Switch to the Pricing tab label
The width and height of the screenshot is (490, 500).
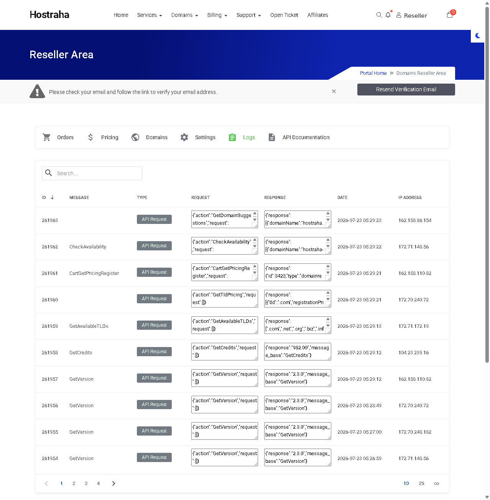click(x=110, y=137)
